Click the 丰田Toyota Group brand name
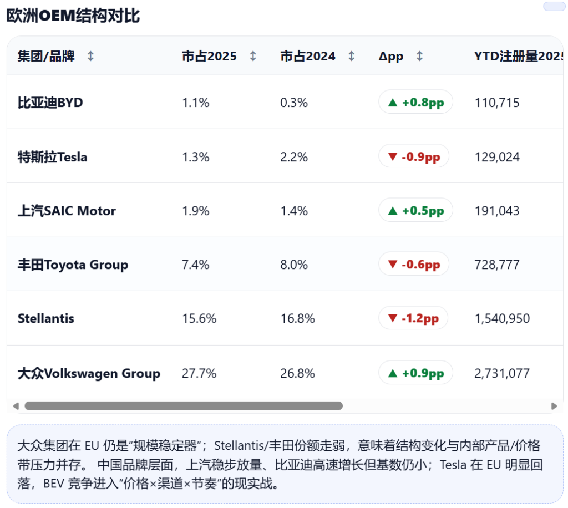The width and height of the screenshot is (568, 508). click(73, 265)
